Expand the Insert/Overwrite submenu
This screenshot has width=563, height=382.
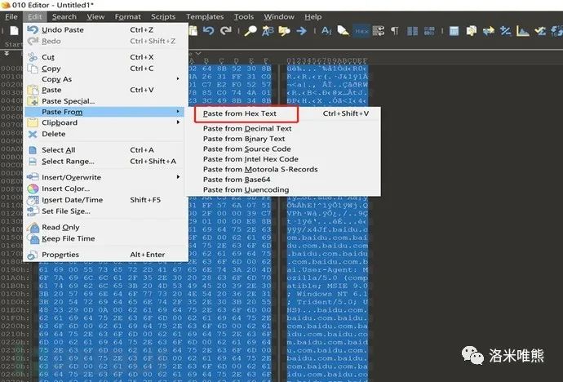(105, 177)
